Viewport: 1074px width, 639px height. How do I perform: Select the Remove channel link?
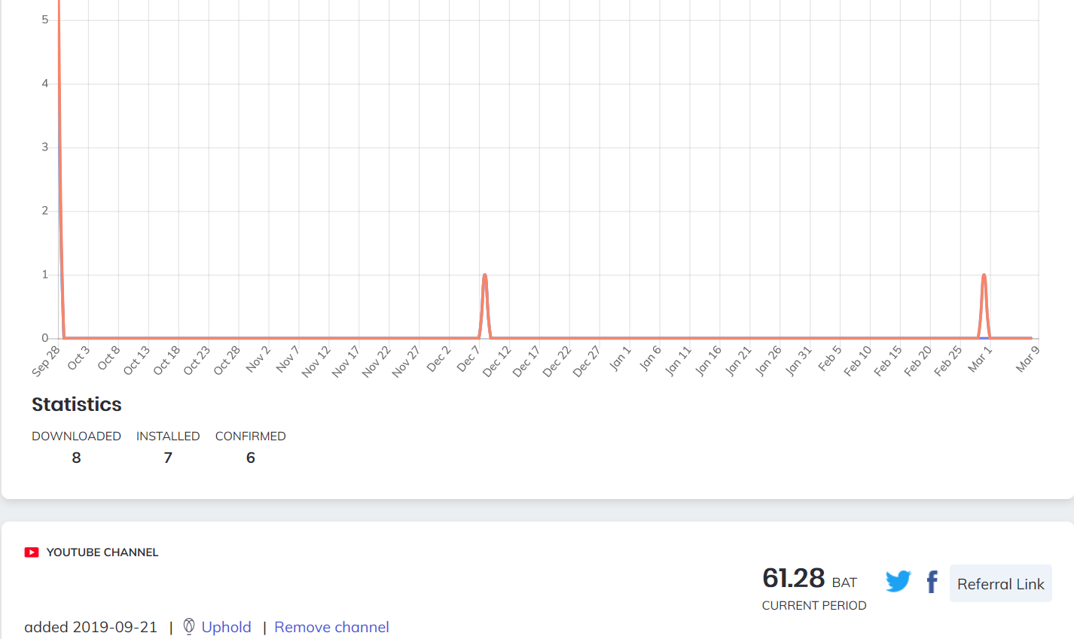pos(331,627)
